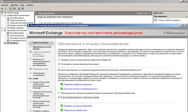Collapse the Инструменты section in actions pane
Screen dimensions: 188x112
click(186, 16)
